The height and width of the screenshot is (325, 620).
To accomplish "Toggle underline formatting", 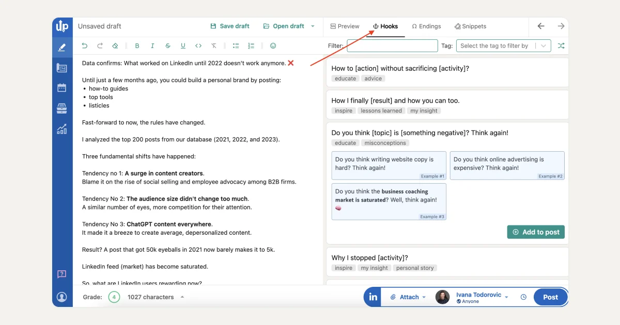I will (183, 45).
